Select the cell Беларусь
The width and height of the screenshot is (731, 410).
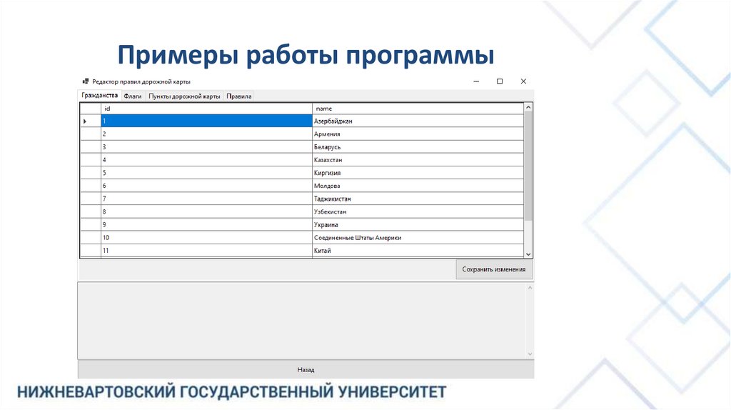418,147
